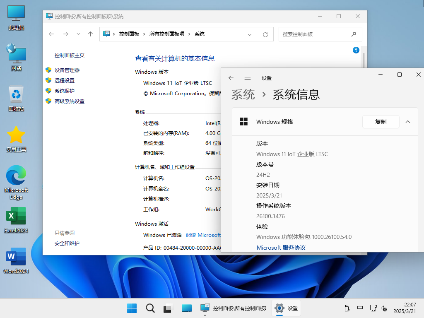Open the Windows Start menu
The image size is (424, 318).
click(132, 308)
